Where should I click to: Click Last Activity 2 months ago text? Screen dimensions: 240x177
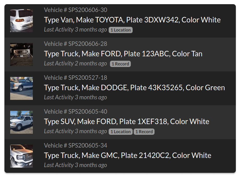click(x=75, y=63)
